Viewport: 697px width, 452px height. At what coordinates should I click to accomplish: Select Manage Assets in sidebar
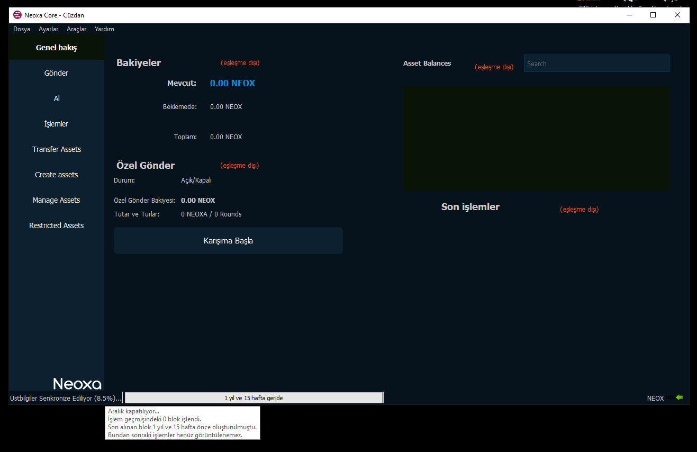click(57, 200)
